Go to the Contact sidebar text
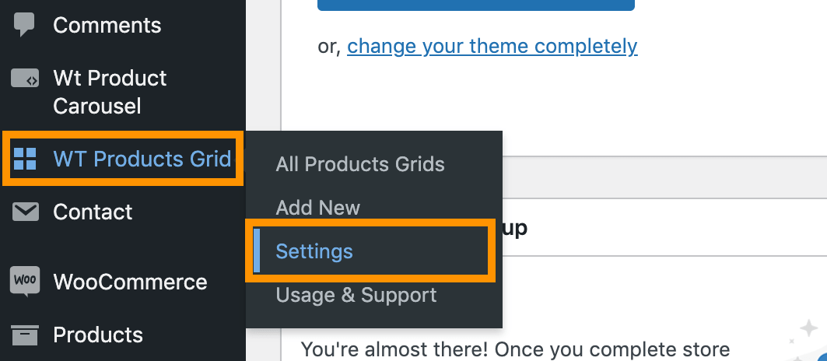 click(x=93, y=212)
